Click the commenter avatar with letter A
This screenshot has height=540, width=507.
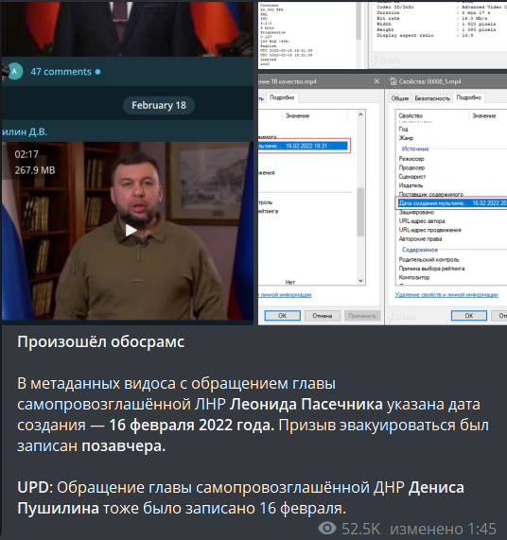15,71
